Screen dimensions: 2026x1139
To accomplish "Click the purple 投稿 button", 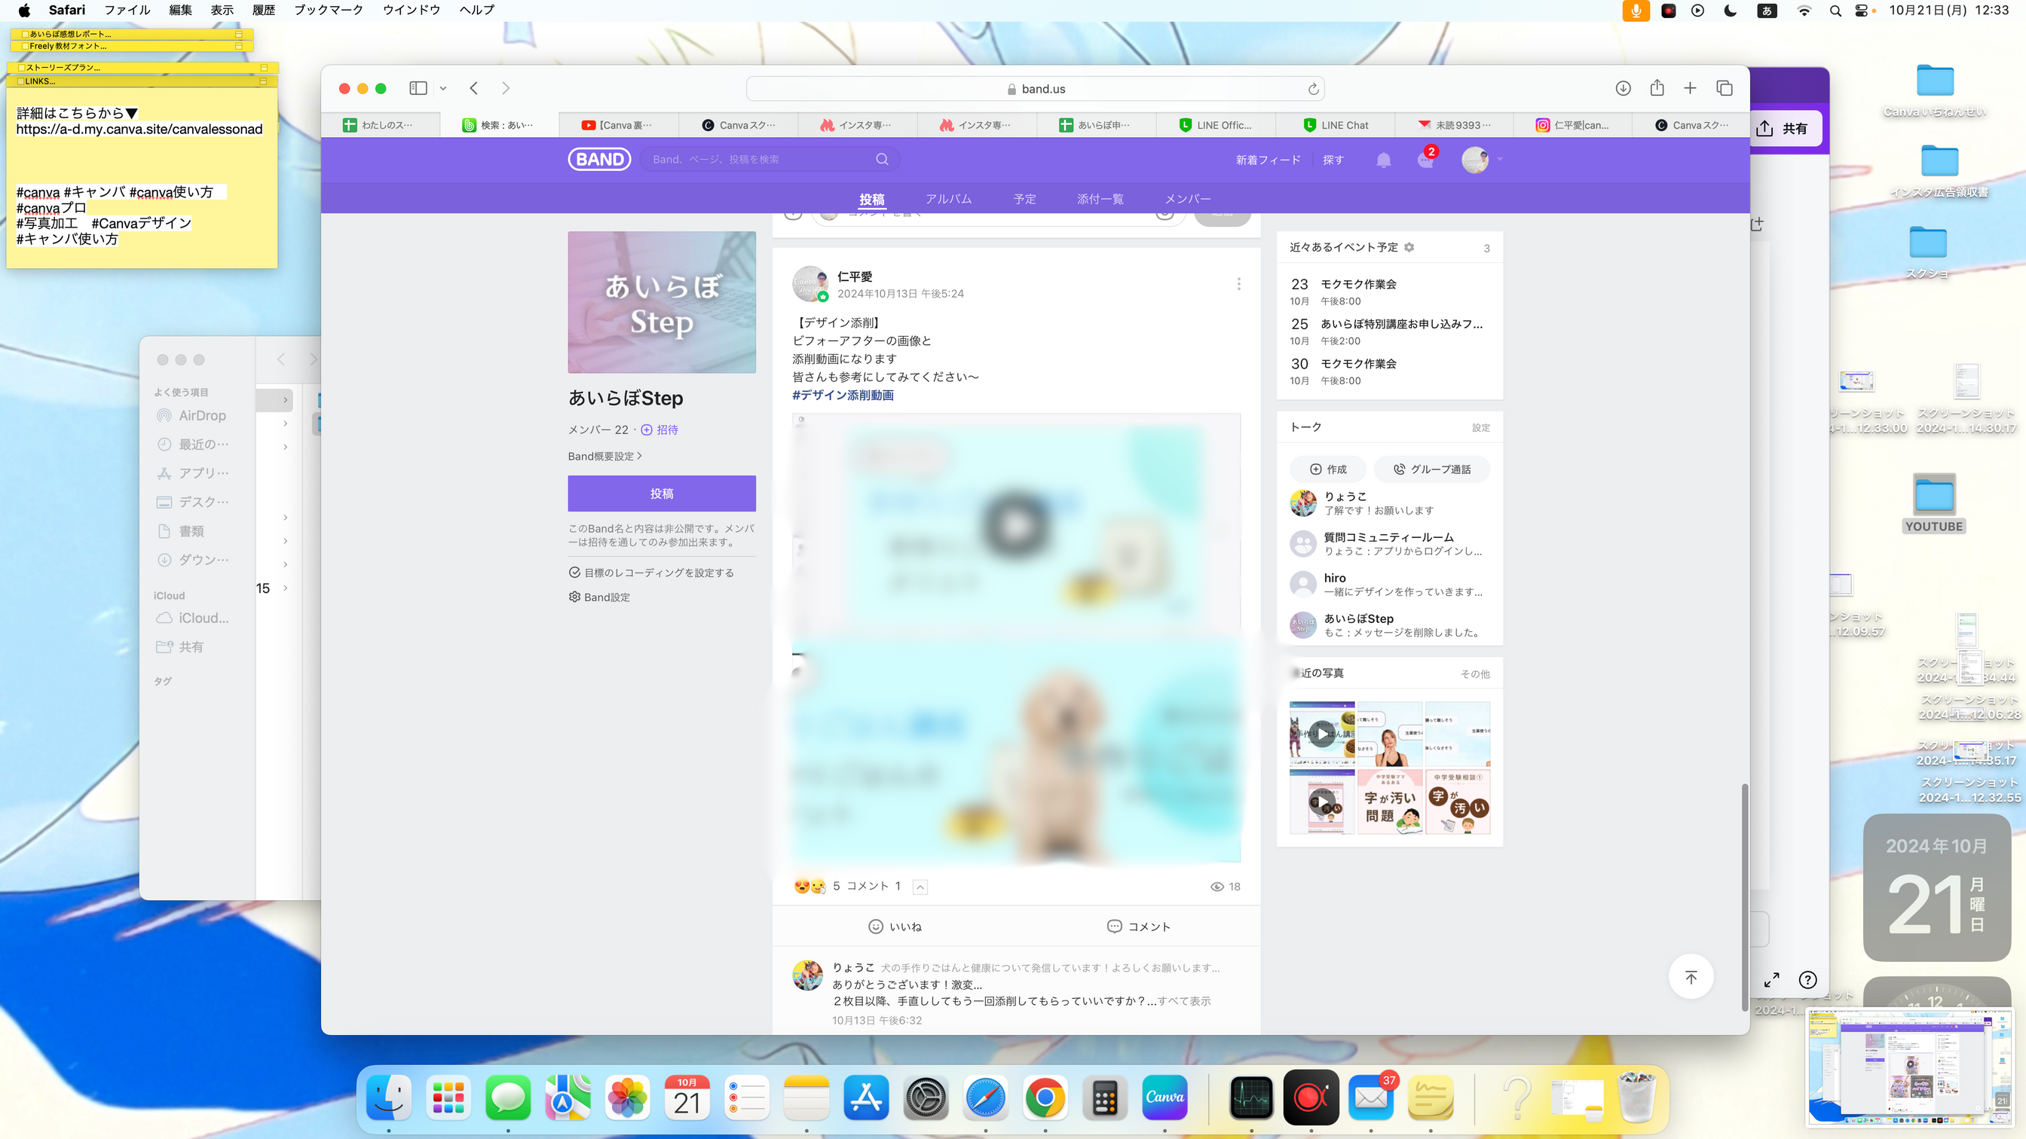I will 662,493.
